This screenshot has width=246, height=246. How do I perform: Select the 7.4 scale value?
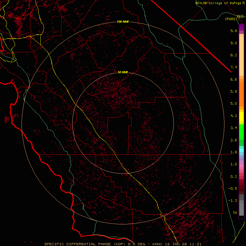pos(234,67)
